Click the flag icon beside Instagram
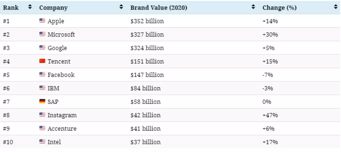The height and width of the screenshot is (152, 341). tap(42, 115)
